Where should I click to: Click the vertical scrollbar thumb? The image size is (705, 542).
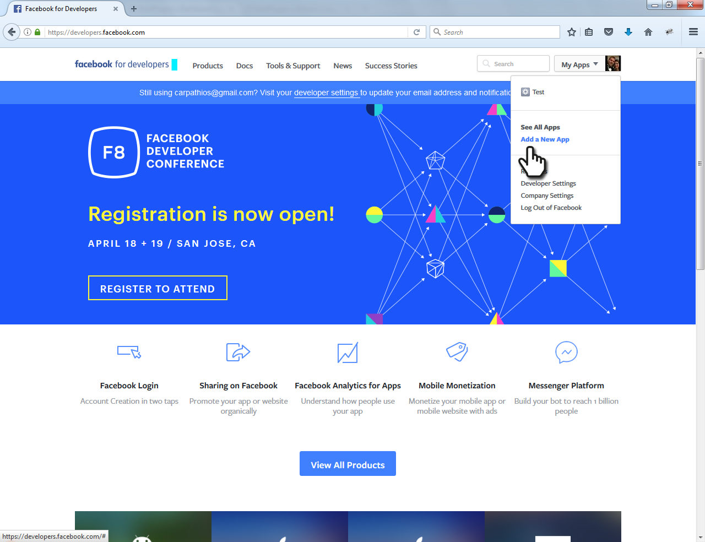(701, 164)
